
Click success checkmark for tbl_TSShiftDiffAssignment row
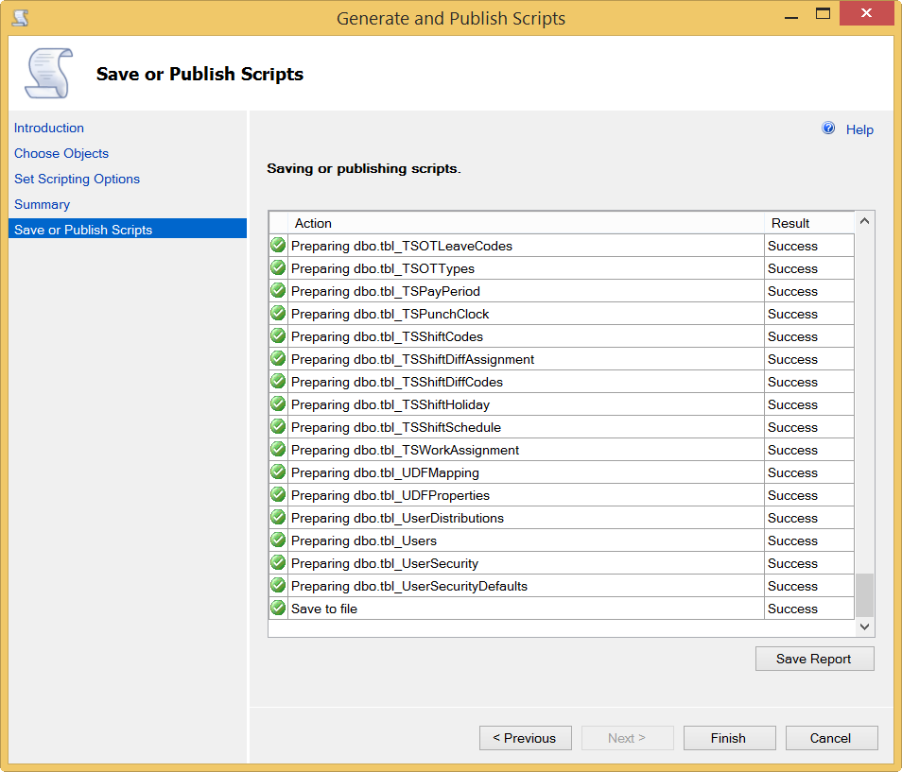[x=278, y=359]
